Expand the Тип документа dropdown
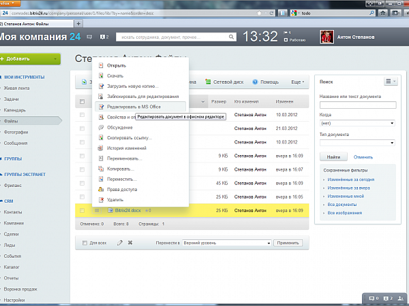This screenshot has height=306, width=409. tap(357, 143)
